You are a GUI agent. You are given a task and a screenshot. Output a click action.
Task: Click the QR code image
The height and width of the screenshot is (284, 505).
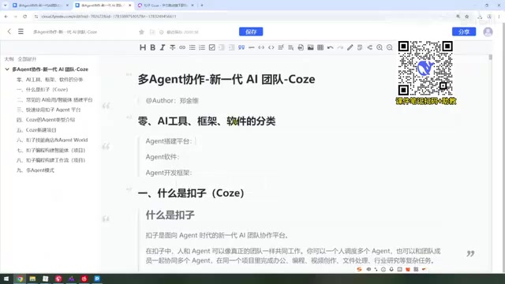[425, 69]
